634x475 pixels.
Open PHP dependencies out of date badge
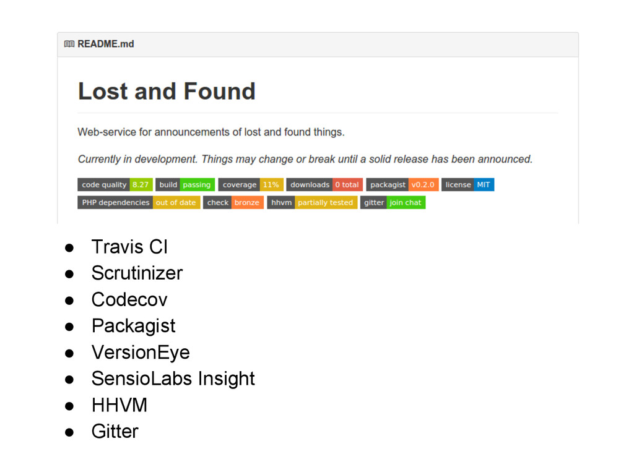pos(139,202)
